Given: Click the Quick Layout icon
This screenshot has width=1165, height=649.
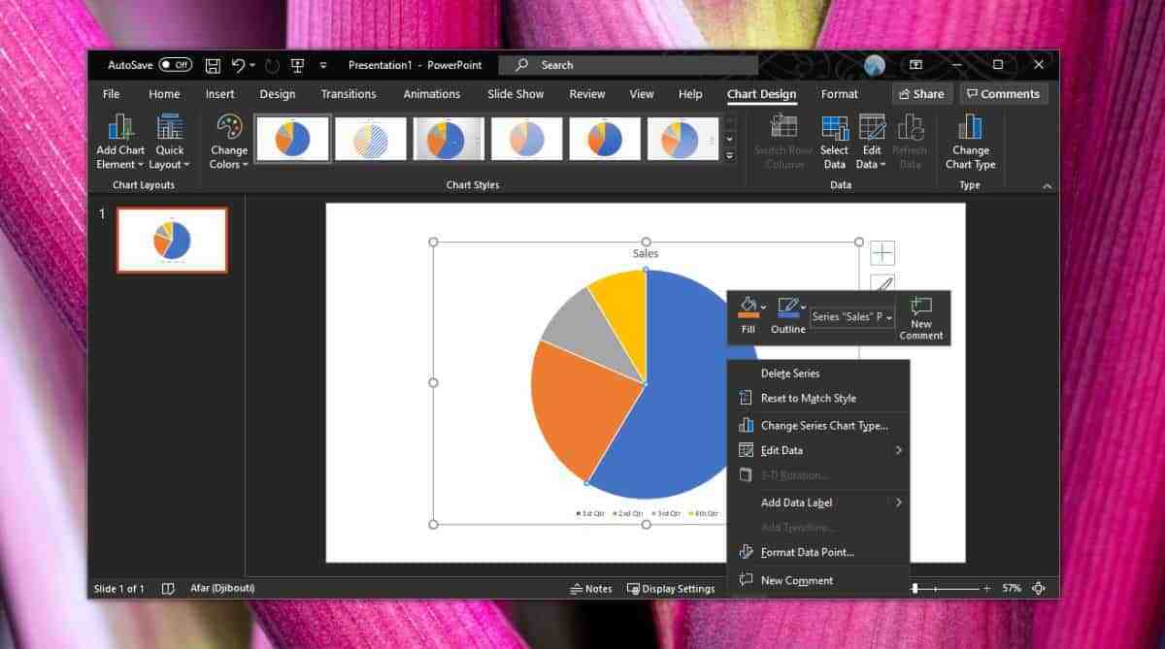Looking at the screenshot, I should (170, 141).
